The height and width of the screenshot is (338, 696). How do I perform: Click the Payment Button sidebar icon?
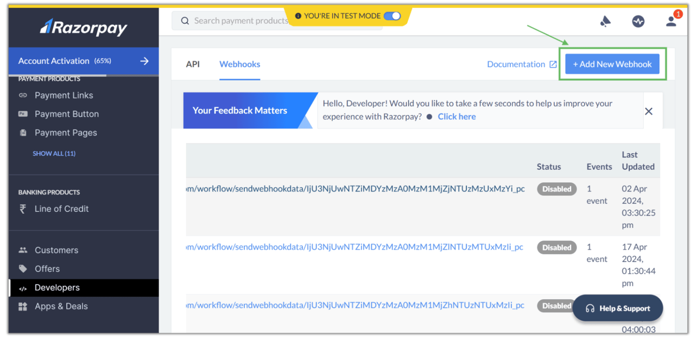point(24,114)
